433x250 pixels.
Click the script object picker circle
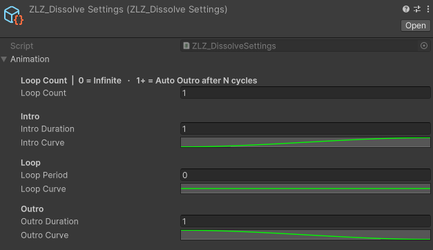[424, 46]
